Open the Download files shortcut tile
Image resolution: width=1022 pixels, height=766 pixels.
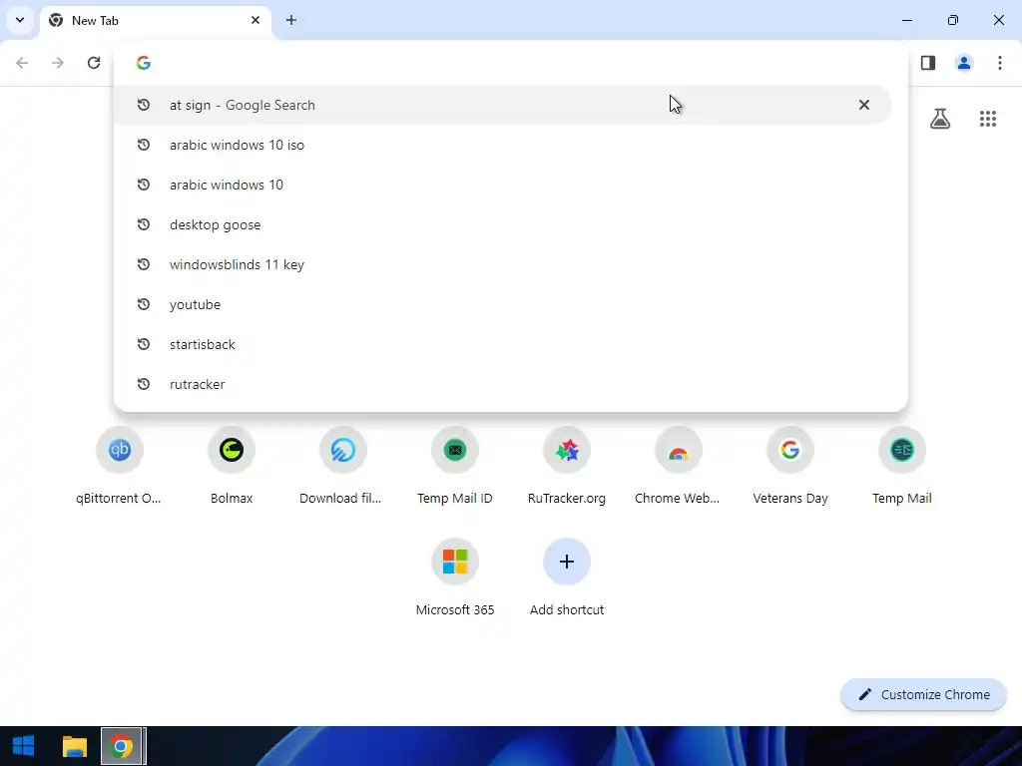tap(343, 466)
